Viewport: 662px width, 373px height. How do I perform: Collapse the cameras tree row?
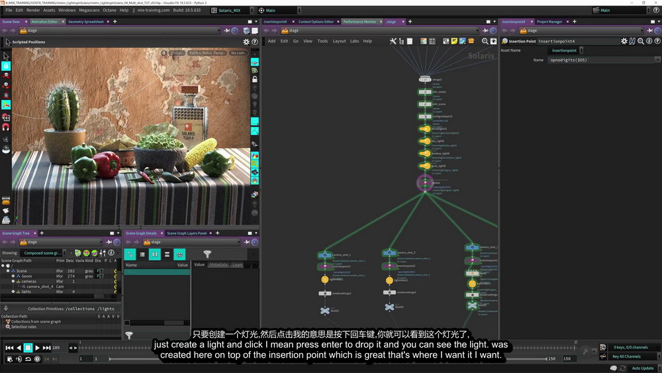coord(13,281)
